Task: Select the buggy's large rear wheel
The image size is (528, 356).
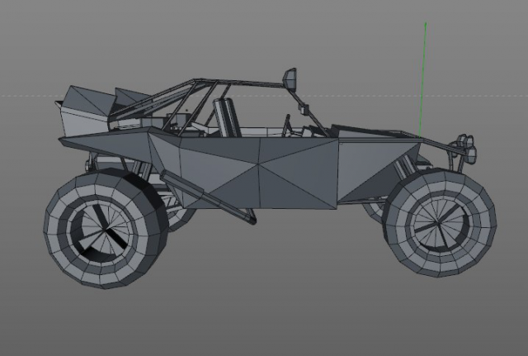Action: tap(106, 228)
